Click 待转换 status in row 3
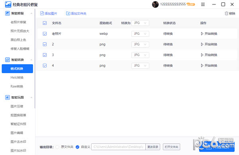Viewport: 239px width, 155px height. pos(168,55)
